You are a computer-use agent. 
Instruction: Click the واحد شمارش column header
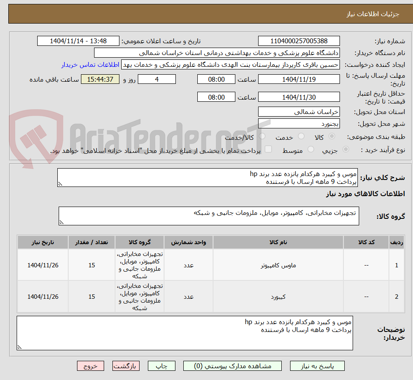tap(189, 242)
